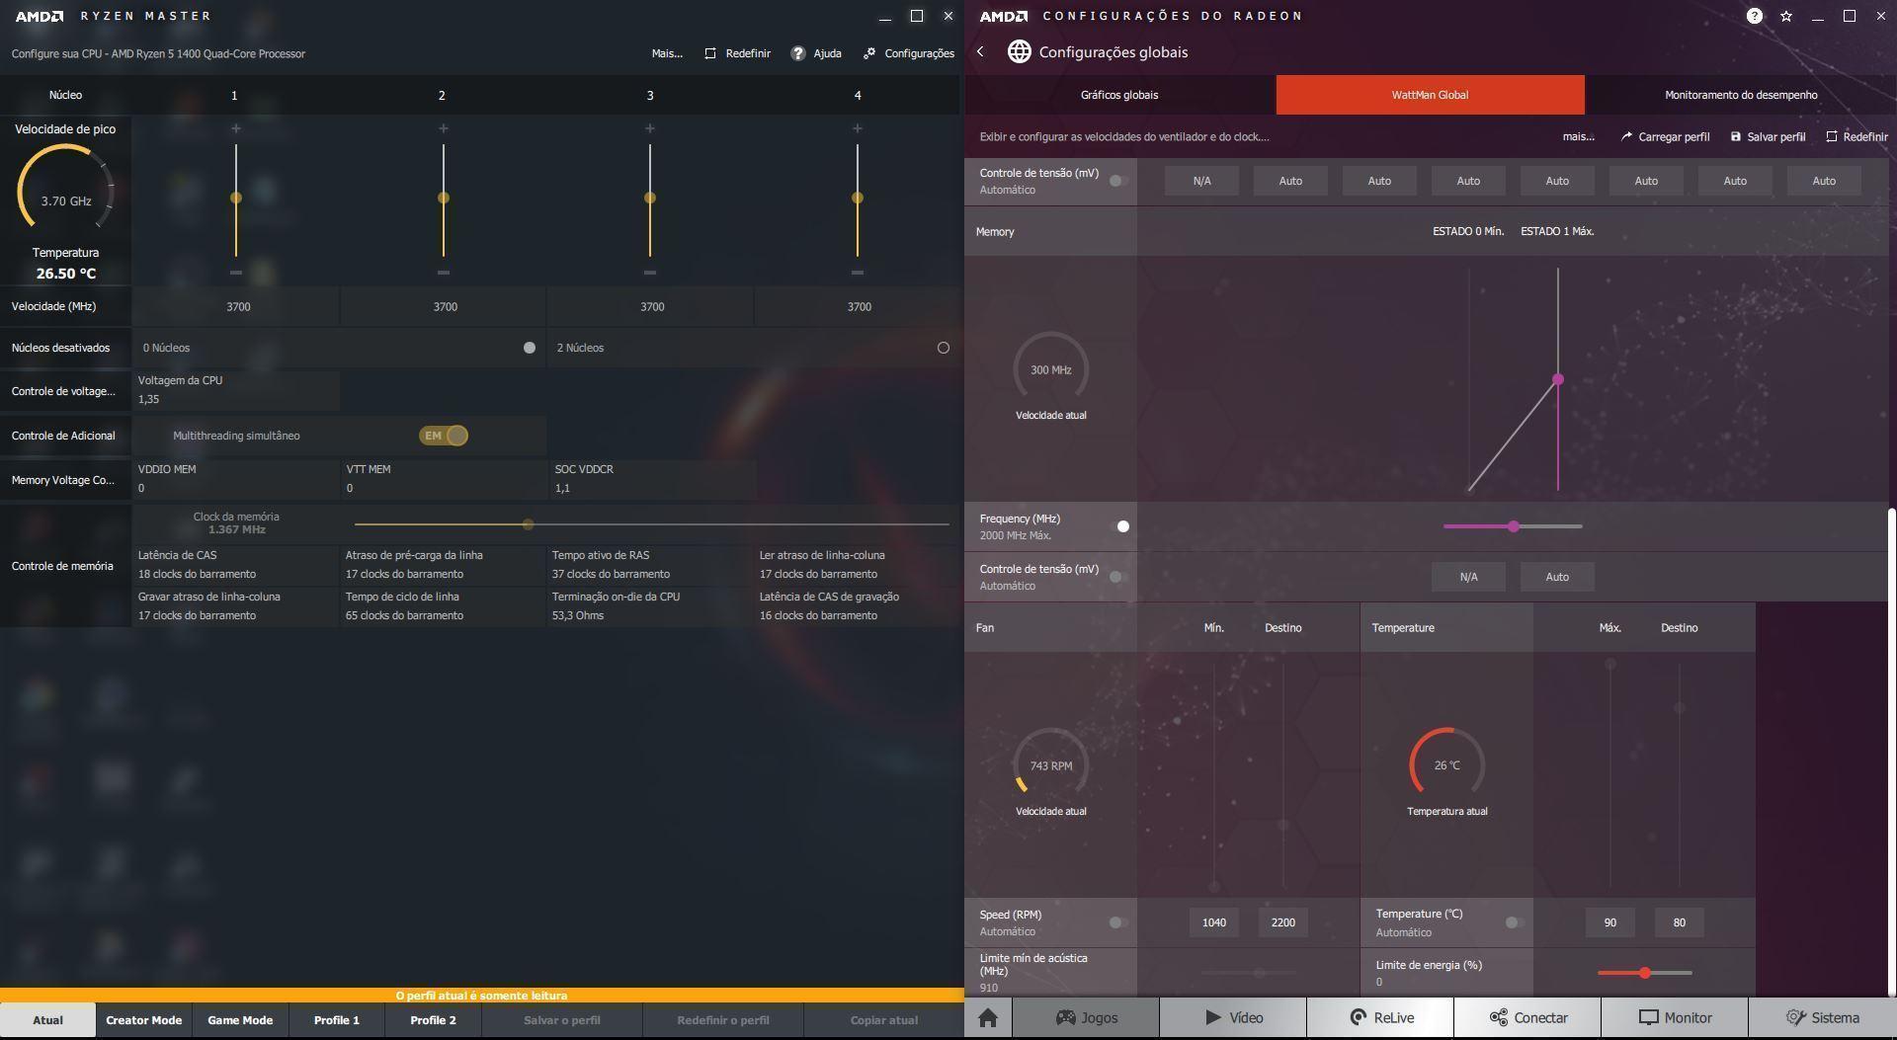1897x1040 pixels.
Task: Click memory state 1 graph point
Action: pyautogui.click(x=1558, y=379)
